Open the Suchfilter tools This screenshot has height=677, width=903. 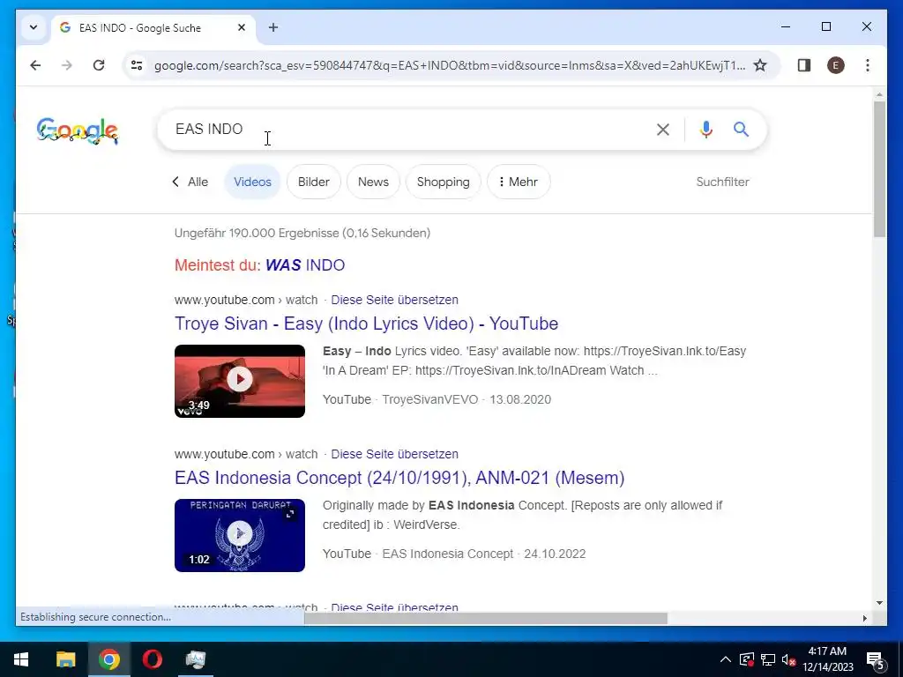[x=722, y=182]
